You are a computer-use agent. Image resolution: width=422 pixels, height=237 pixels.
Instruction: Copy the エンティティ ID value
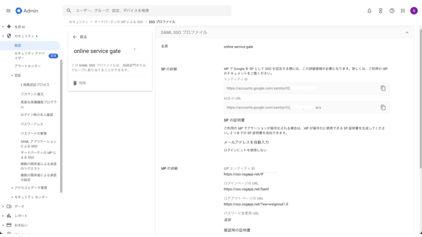pos(383,88)
